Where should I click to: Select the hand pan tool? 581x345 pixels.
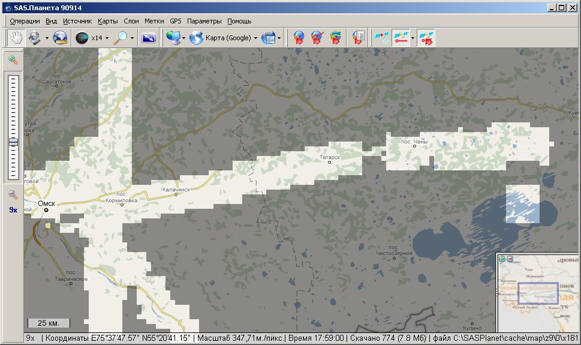[x=15, y=38]
